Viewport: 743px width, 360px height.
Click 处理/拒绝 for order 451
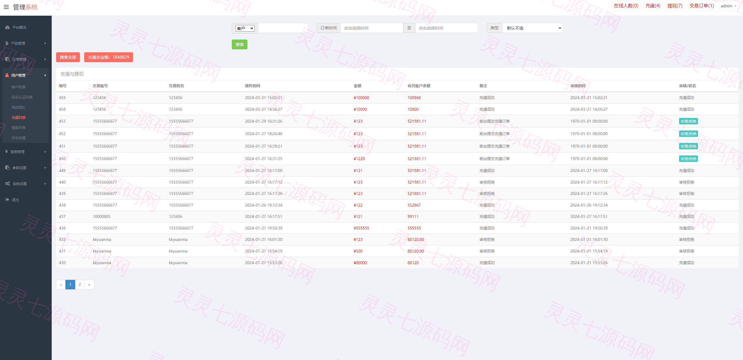click(688, 146)
